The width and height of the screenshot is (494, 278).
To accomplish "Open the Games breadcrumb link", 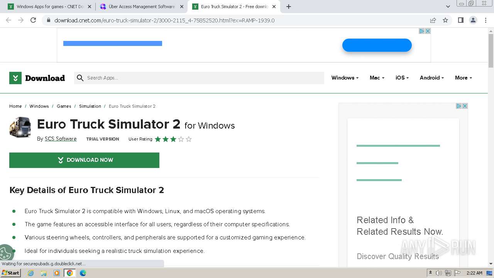I will [64, 106].
